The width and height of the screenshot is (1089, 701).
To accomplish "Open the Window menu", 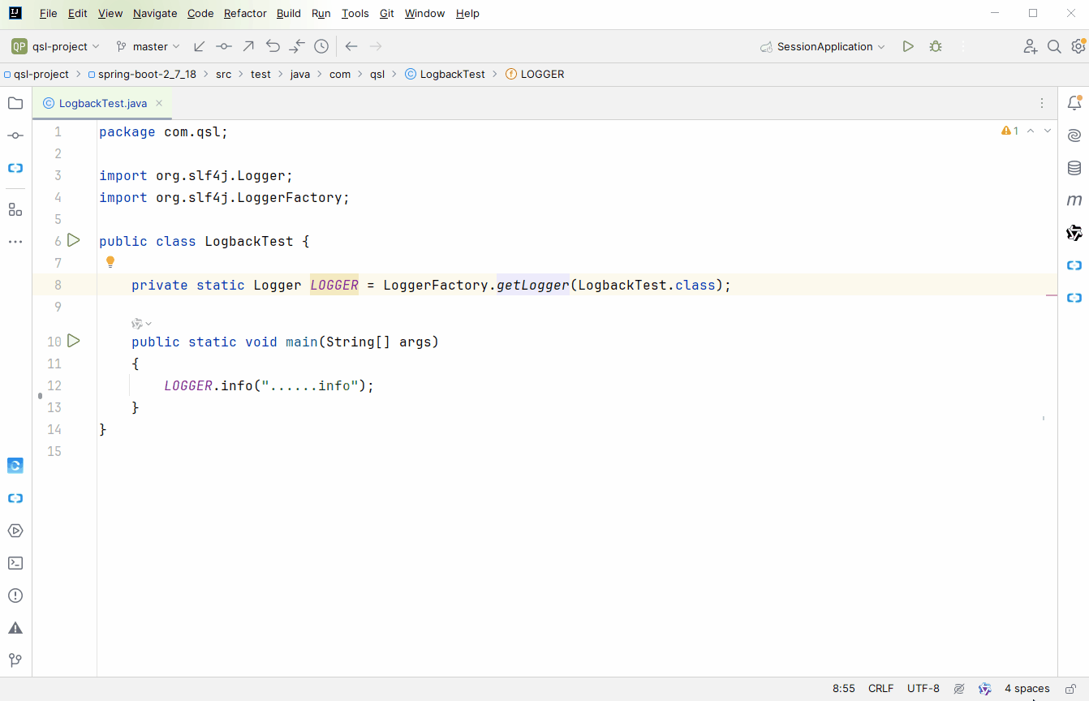I will 424,13.
